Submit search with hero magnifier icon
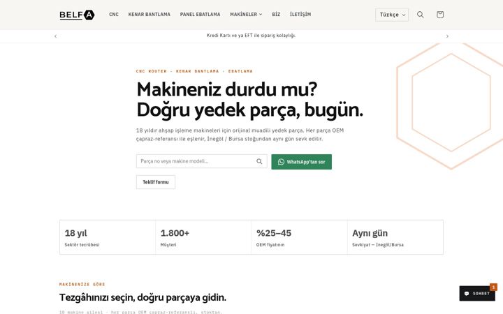 (259, 161)
